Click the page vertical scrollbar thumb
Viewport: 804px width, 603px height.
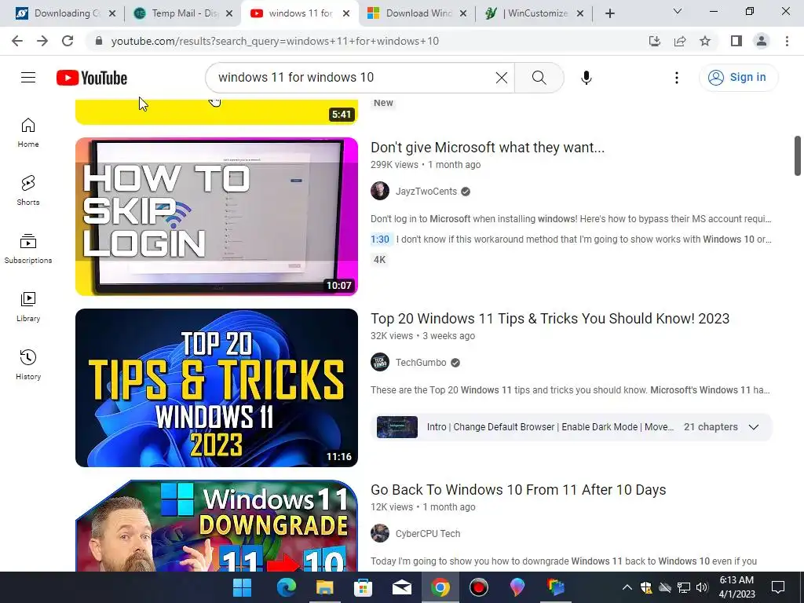coord(798,156)
